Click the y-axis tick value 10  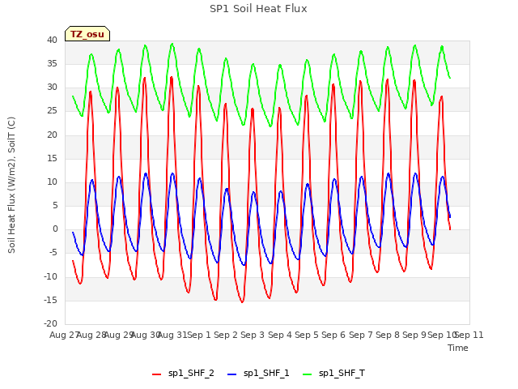pos(52,182)
